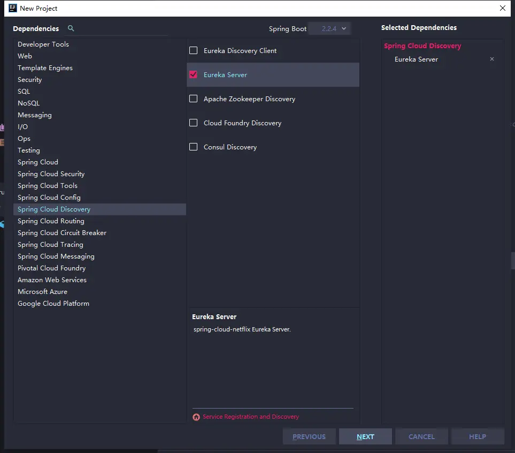Open Service Registration and Discovery link
Image resolution: width=515 pixels, height=453 pixels.
[251, 417]
